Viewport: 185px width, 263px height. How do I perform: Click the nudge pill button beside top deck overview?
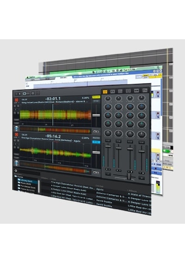96,131
